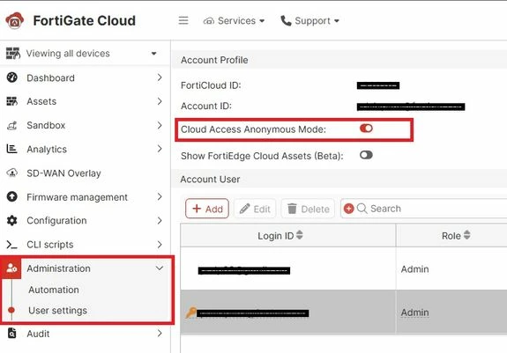
Task: Click the SD-WAN Overlay cloud icon
Action: coord(12,173)
